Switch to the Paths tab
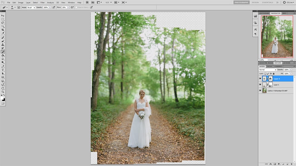This screenshot has height=166, width=296. [269, 66]
